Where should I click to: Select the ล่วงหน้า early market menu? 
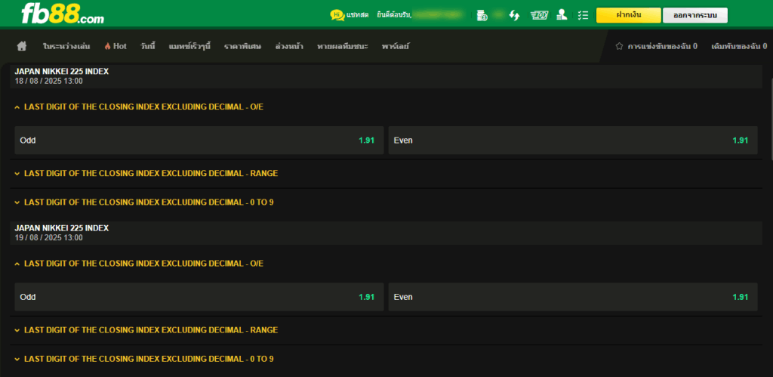pos(289,46)
